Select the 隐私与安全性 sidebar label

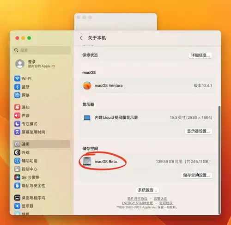33,186
